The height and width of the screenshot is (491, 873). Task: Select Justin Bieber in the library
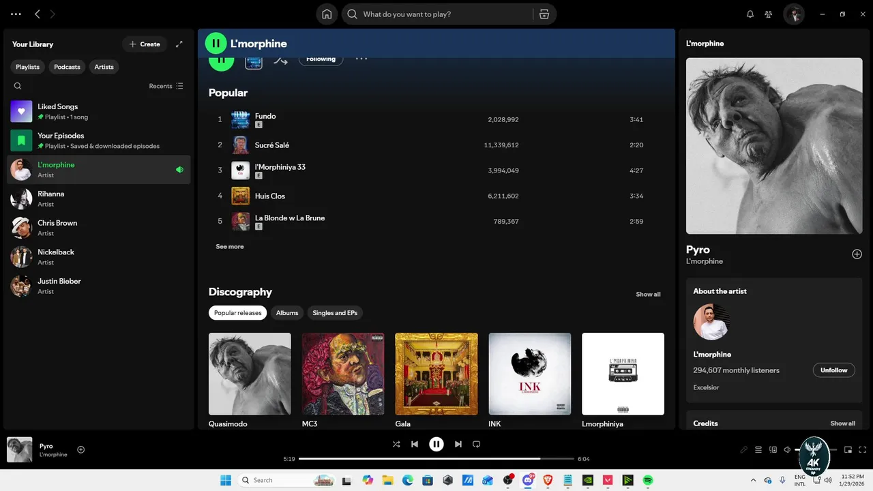click(x=99, y=286)
